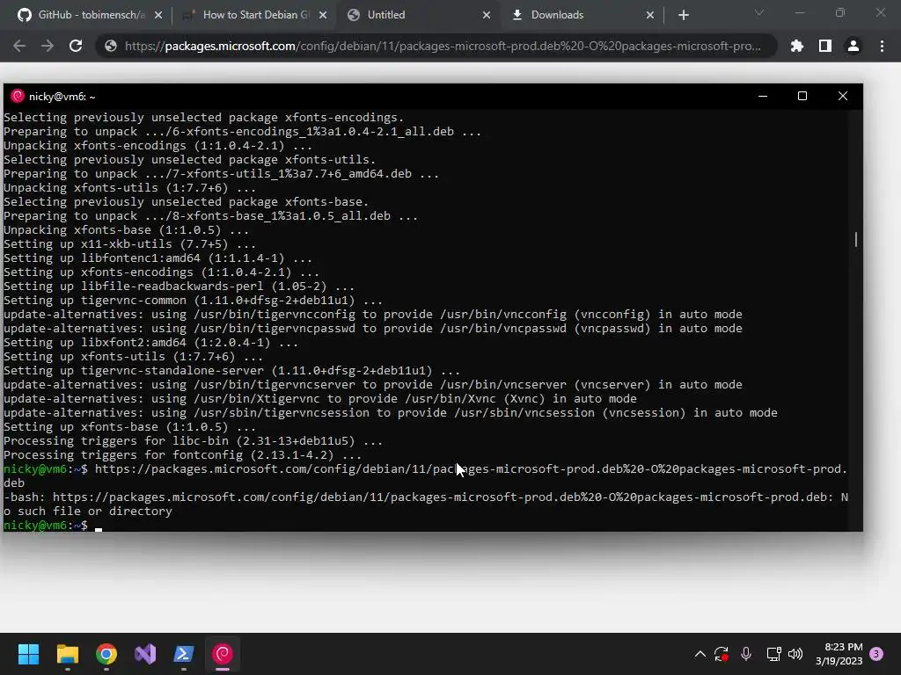
Task: Reload the current page
Action: (x=76, y=46)
